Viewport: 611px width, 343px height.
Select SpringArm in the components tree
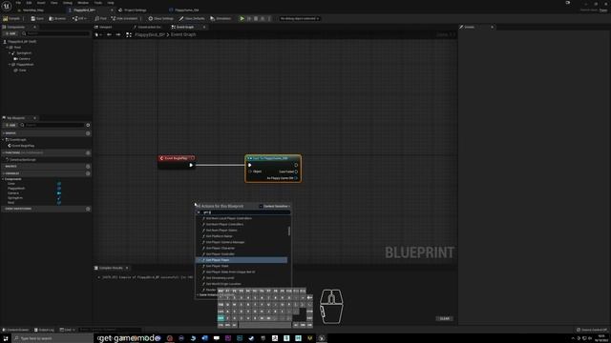[24, 53]
